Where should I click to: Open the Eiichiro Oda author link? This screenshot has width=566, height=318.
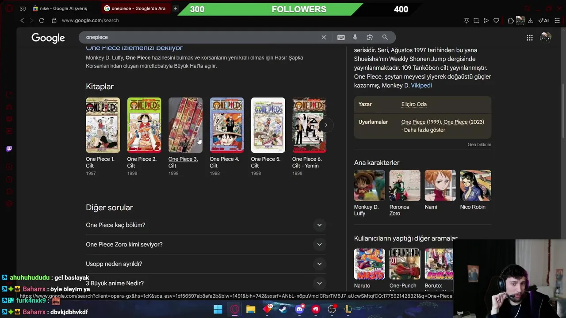414,104
